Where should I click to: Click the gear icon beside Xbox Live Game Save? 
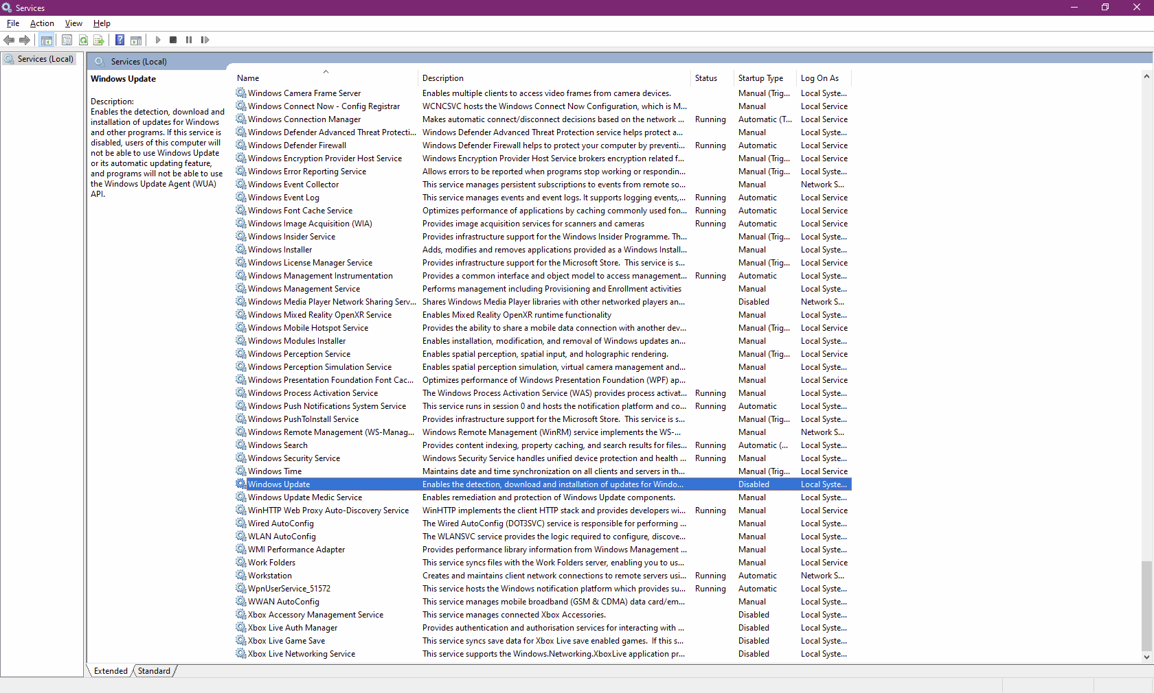coord(241,641)
